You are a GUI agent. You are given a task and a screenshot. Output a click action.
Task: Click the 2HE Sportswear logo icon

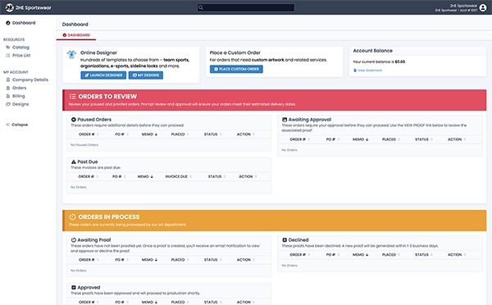click(x=9, y=7)
